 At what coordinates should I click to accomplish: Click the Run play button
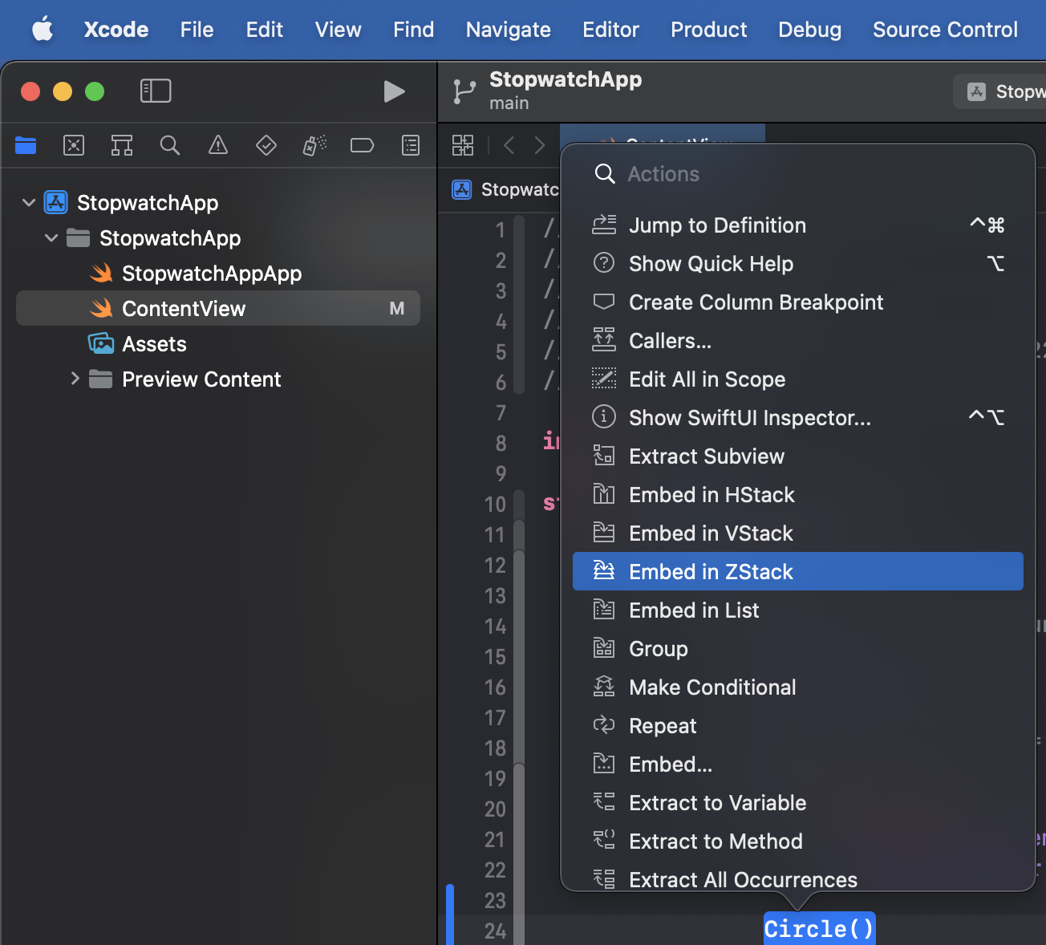point(394,91)
